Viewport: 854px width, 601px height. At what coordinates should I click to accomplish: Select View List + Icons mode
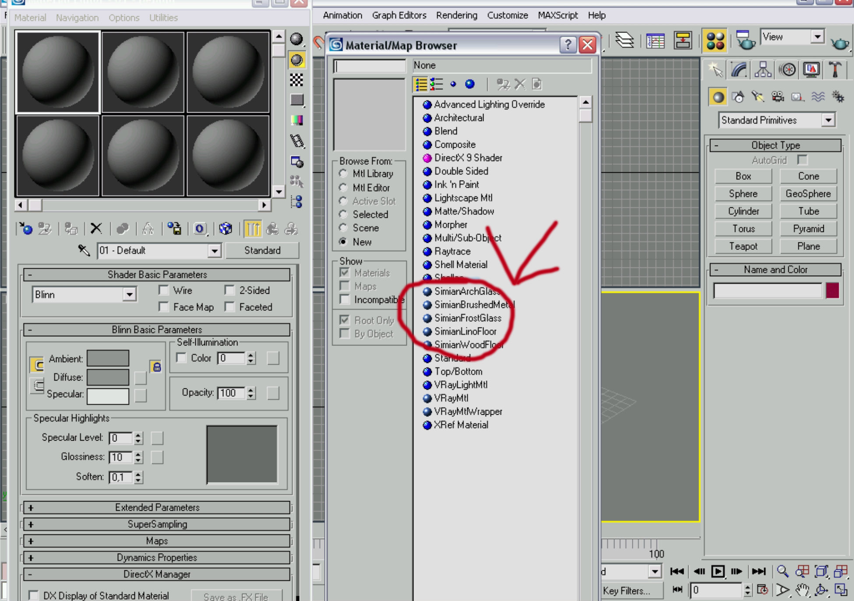(x=436, y=84)
